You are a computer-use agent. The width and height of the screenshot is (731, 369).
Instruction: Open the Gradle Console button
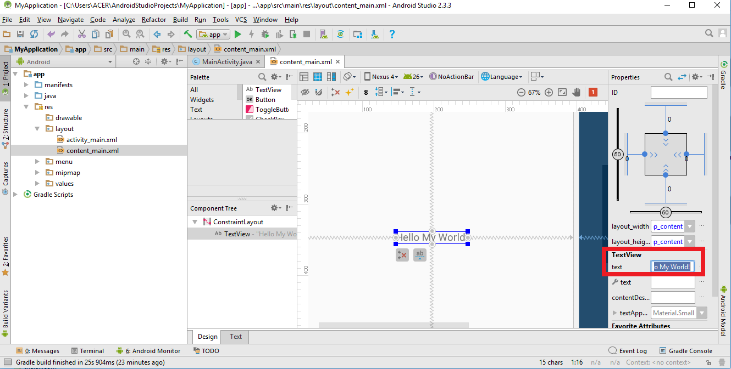pos(685,351)
